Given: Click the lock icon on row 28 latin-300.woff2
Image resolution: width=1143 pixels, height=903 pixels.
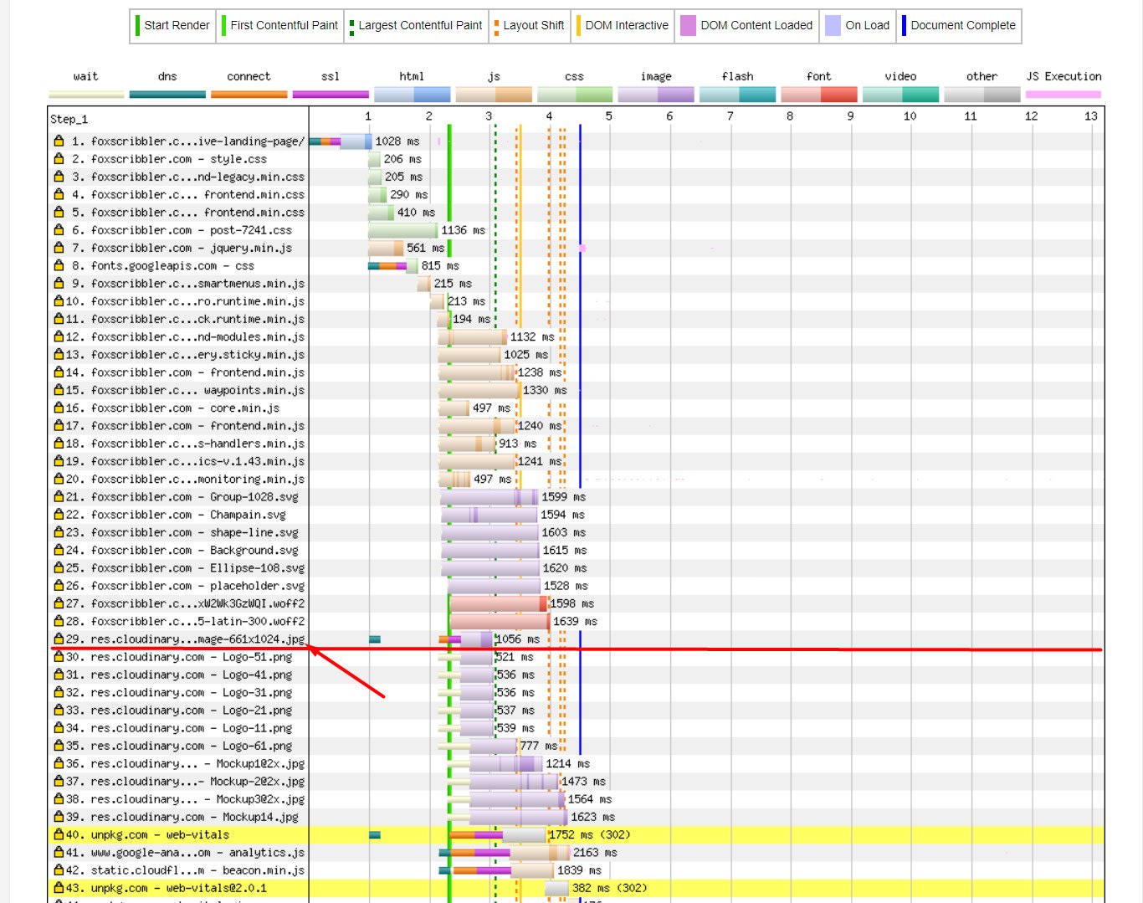Looking at the screenshot, I should 59,621.
